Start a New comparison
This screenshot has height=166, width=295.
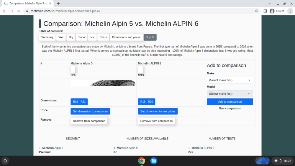(230, 109)
